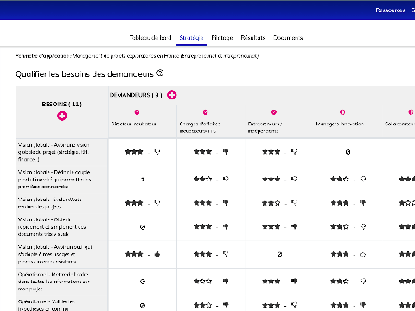Viewport: 415px width, 311px height.
Task: Click the BESOINS ( 11 ) heading
Action: coord(61,104)
